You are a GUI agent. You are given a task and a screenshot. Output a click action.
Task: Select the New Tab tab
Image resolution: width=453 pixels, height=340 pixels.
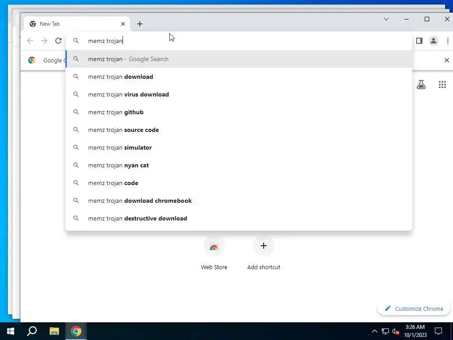(x=77, y=24)
